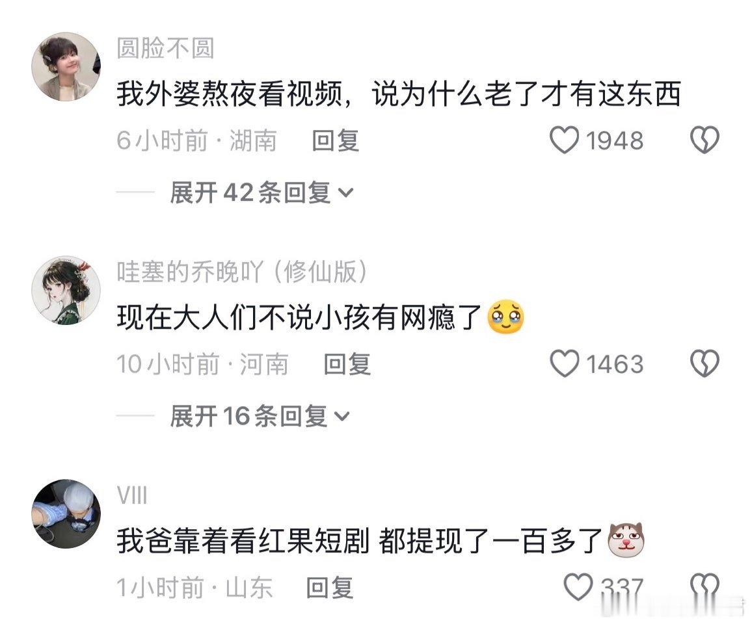Reply to the 河南 comment

347,364
